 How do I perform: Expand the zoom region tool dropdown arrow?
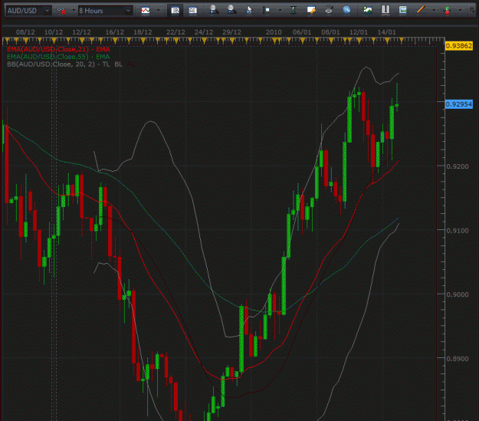281,11
